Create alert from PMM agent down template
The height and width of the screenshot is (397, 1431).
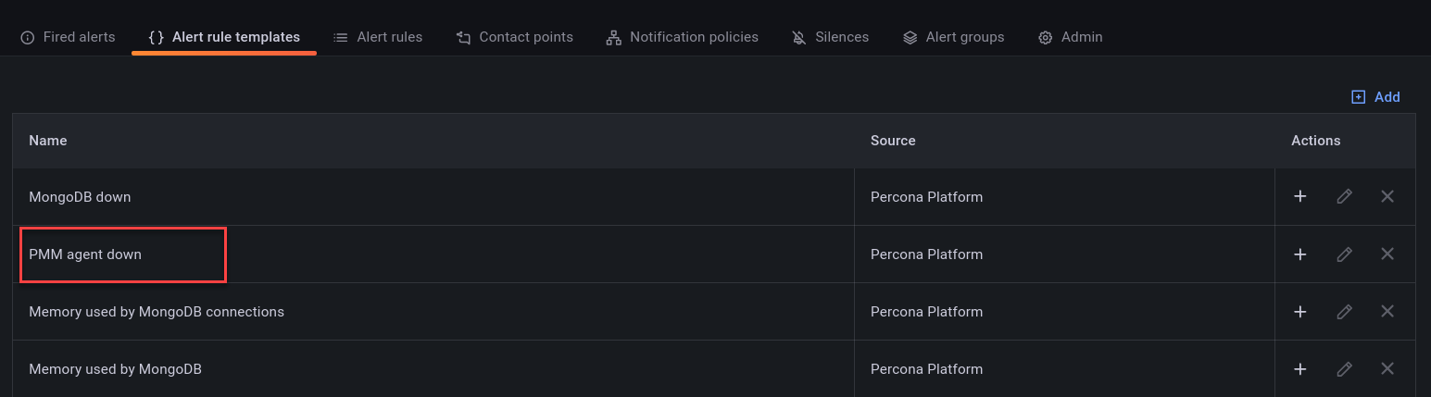click(1300, 254)
